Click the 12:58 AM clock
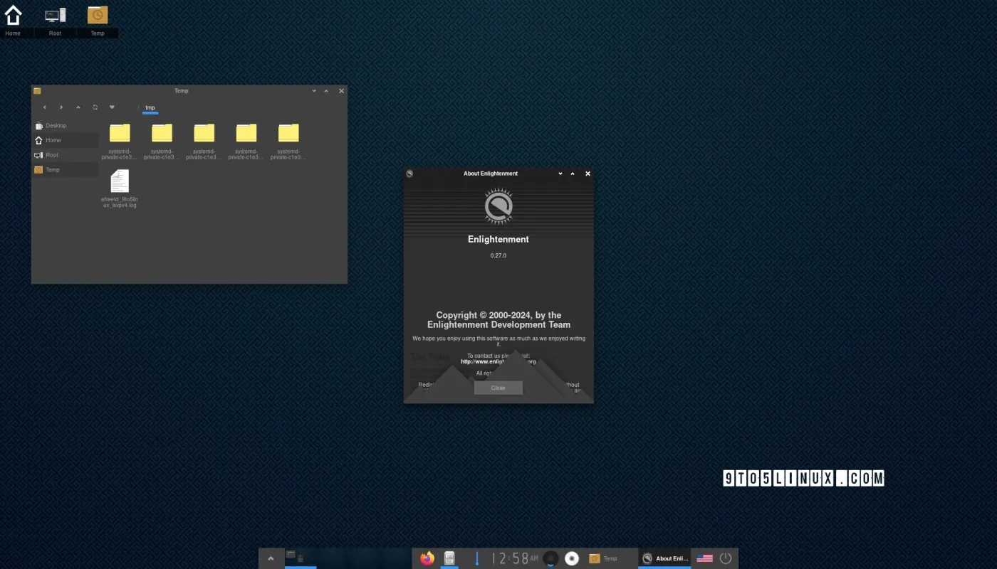The width and height of the screenshot is (997, 569). tap(516, 559)
